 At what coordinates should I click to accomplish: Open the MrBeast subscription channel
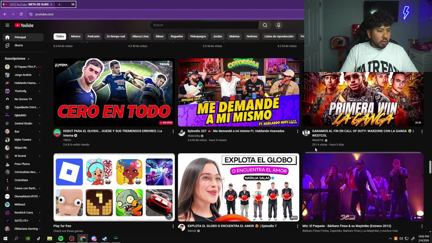(23, 205)
